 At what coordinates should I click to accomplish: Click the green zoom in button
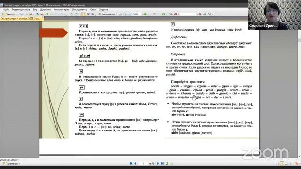[145, 14]
